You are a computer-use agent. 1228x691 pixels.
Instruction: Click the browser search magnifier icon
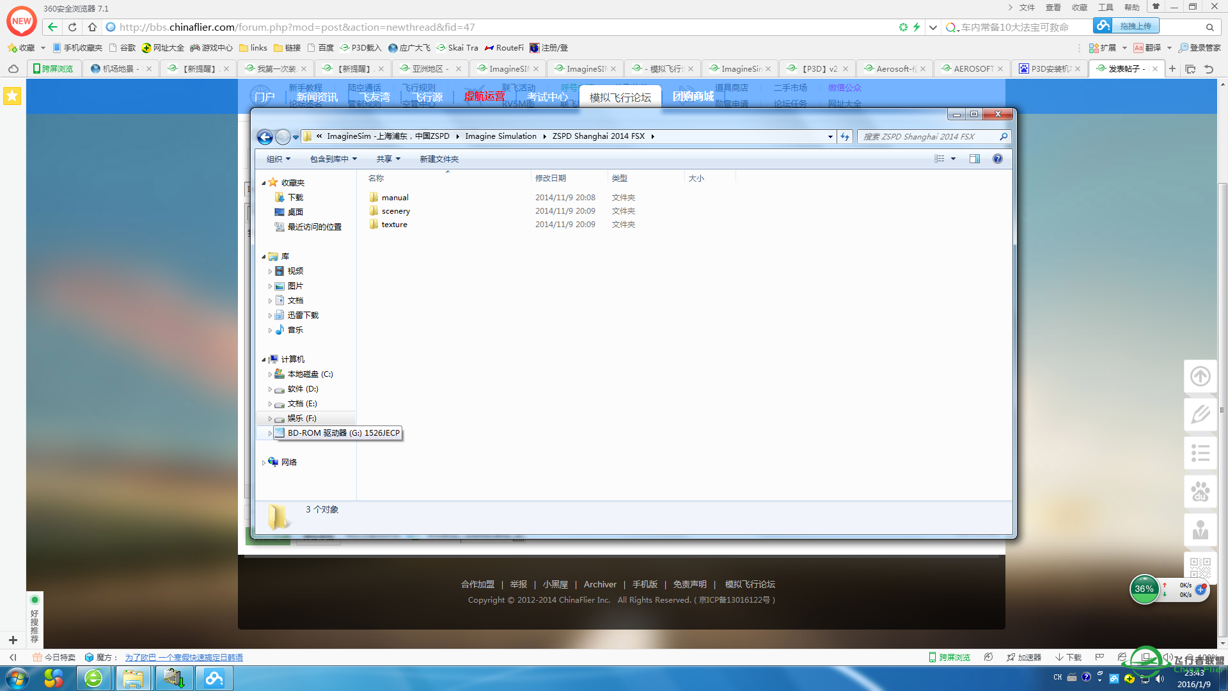1209,27
